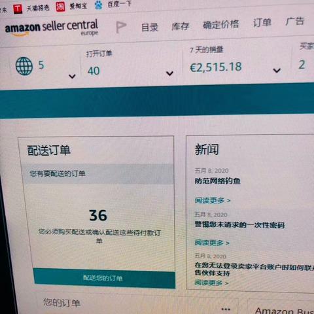This screenshot has width=314, height=314.
Task: Click the marketplaces count 5
Action: (41, 65)
